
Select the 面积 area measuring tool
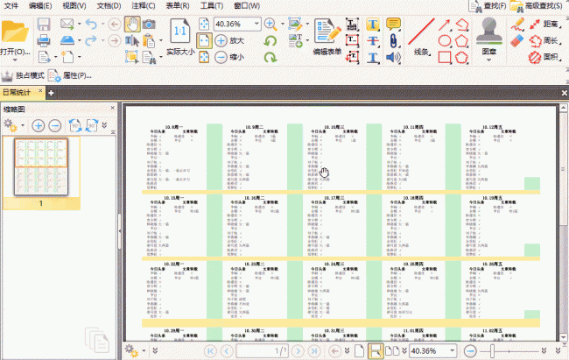545,57
